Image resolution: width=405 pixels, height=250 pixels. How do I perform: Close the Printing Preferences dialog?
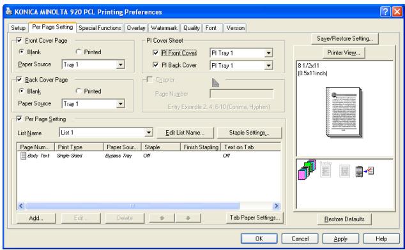(397, 12)
